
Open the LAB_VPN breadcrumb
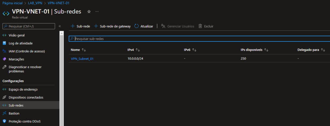[x=35, y=3]
